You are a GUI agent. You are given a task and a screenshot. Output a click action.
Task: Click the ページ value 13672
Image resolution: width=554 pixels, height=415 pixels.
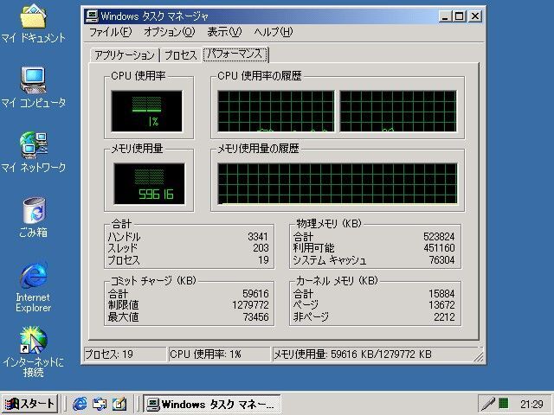point(441,305)
